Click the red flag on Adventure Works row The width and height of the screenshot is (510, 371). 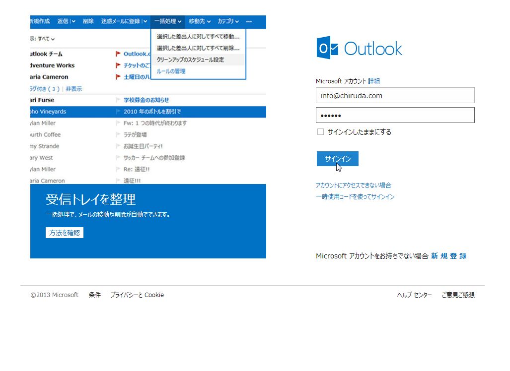118,65
